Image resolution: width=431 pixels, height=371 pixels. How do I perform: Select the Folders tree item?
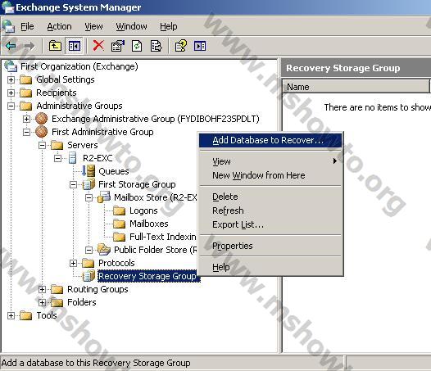(82, 302)
